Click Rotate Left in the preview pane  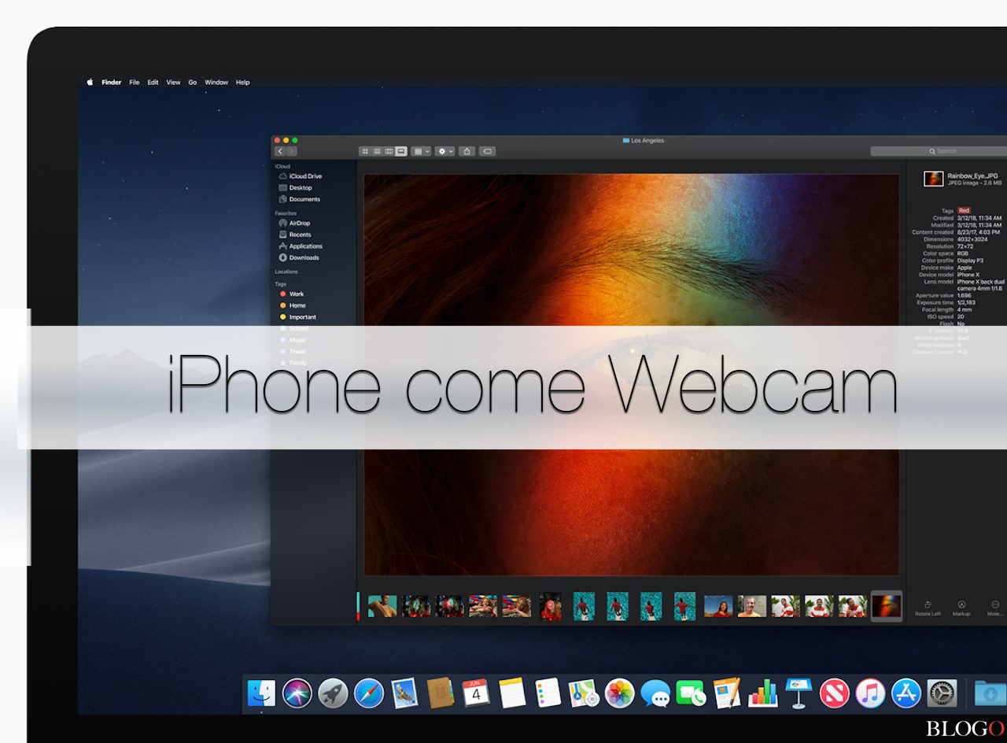point(928,608)
